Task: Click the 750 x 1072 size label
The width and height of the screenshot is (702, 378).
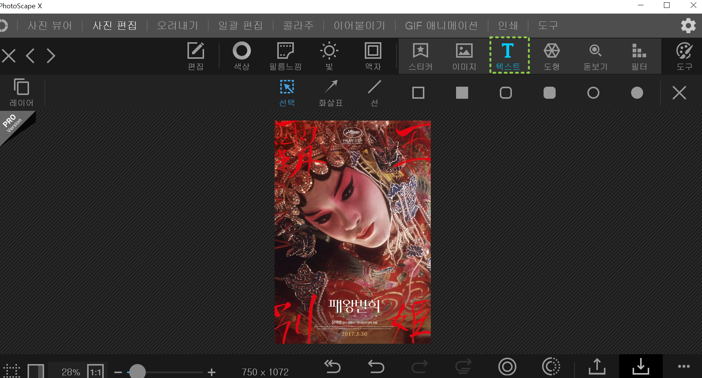Action: coord(265,372)
